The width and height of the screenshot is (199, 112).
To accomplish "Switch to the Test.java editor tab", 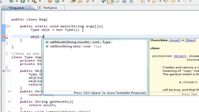I will click(x=50, y=8).
